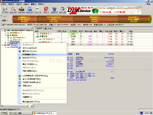Viewport: 153px width, 115px height.
Task: Switch to the 3.bmp - 画图 taskbar window
Action: [x=20, y=113]
